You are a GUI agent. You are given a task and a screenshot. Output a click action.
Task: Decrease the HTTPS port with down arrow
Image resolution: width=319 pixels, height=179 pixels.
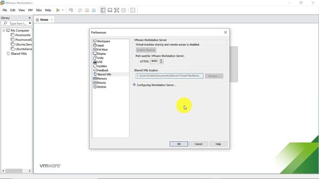161,62
